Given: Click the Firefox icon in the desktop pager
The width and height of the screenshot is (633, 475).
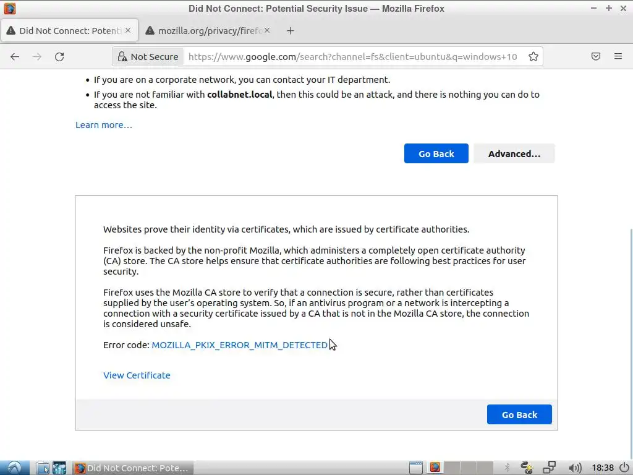Looking at the screenshot, I should 435,468.
